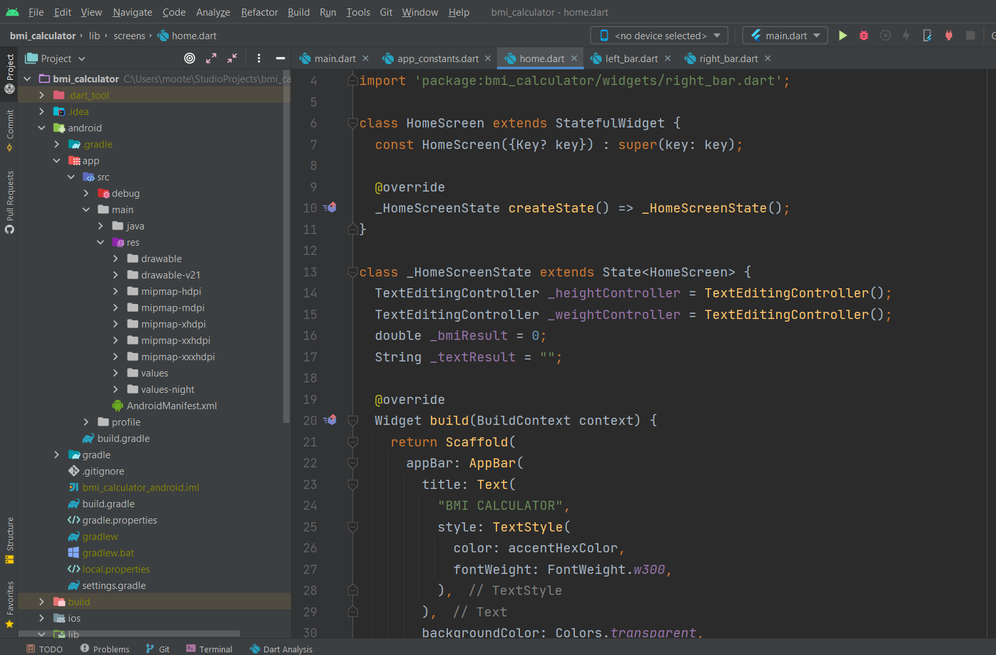Screen dimensions: 996x655
Task: Run the app with green play button
Action: point(843,35)
